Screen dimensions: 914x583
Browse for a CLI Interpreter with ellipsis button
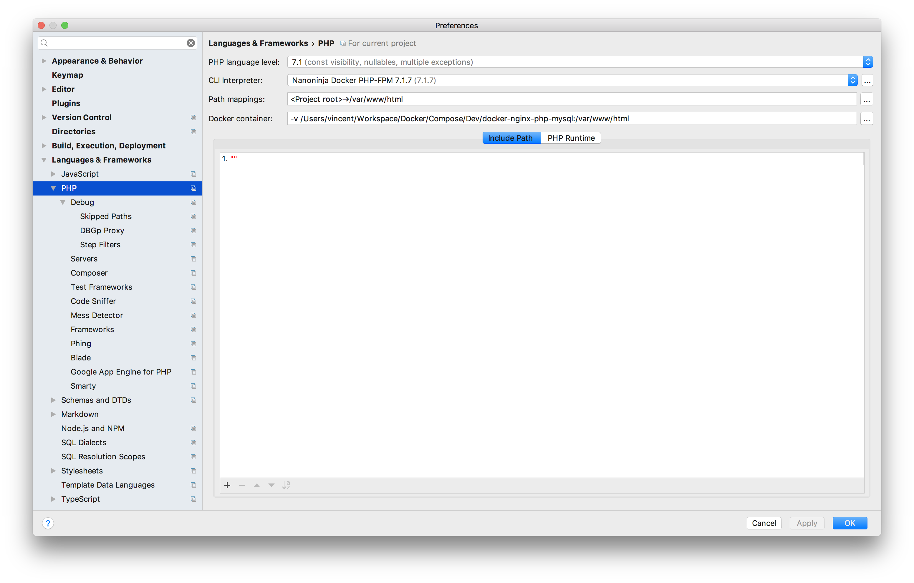867,80
